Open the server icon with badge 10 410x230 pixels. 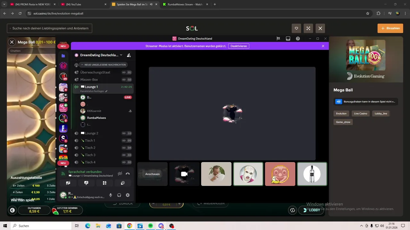pos(63,149)
